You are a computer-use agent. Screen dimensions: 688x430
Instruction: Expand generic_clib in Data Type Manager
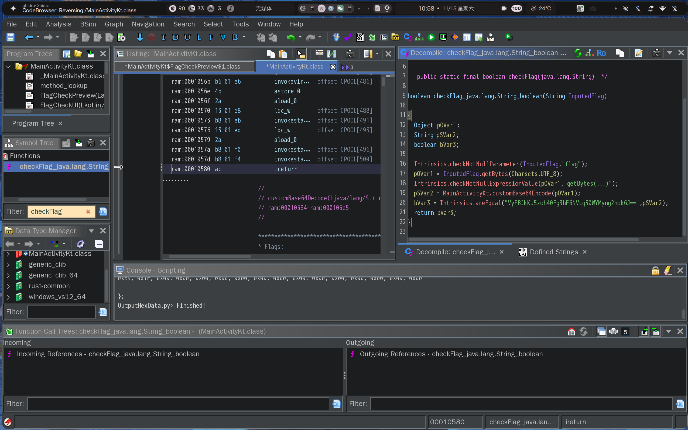8,265
